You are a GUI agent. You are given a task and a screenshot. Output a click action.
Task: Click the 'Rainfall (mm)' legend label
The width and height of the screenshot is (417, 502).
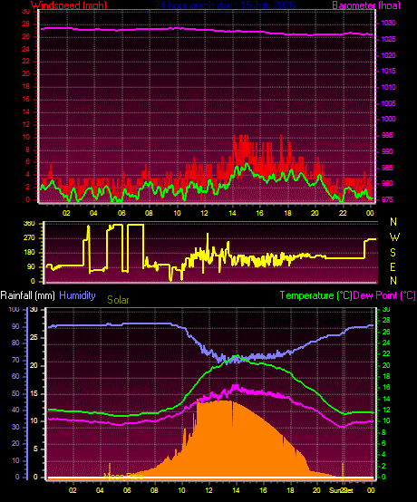[x=27, y=295]
